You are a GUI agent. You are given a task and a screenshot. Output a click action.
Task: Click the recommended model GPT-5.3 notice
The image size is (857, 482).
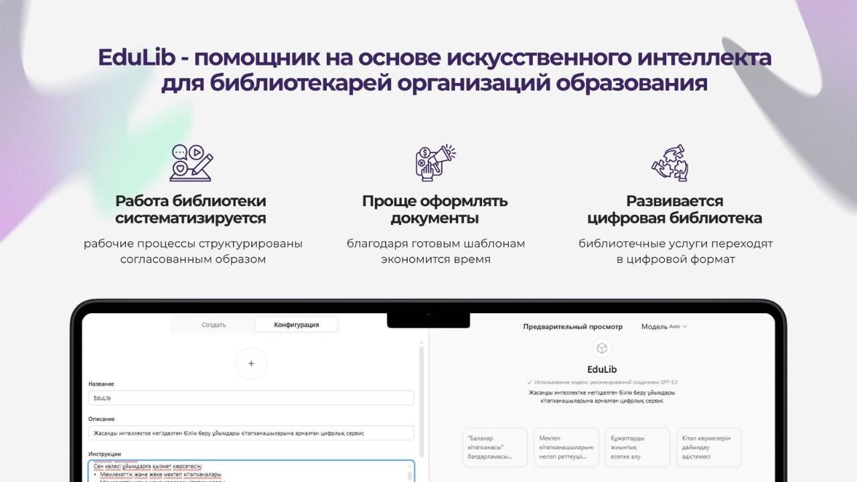point(601,382)
